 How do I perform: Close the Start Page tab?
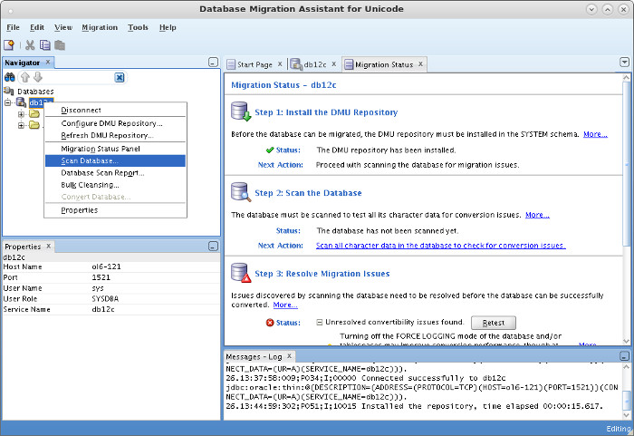click(280, 64)
